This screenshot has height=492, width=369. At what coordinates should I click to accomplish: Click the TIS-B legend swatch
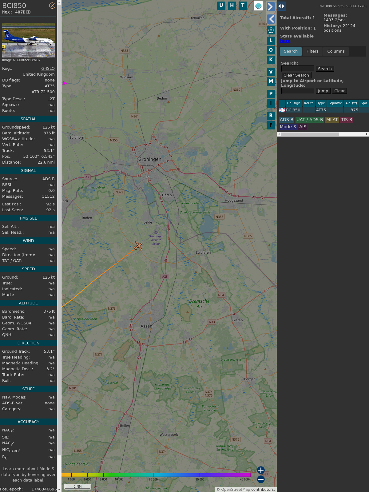[347, 120]
